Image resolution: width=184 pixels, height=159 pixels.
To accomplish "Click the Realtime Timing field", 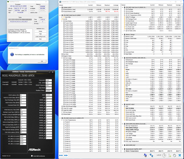I will coord(49,90).
